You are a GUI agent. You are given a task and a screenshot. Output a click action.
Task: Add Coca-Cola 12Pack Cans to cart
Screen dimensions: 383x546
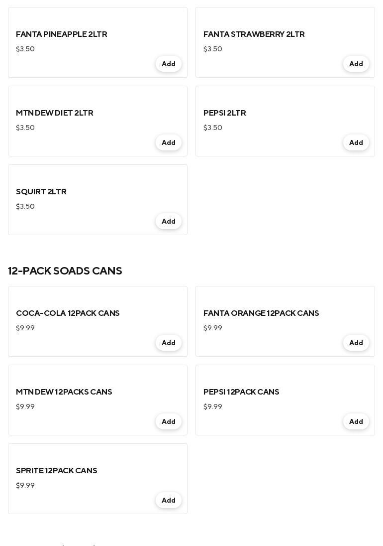(168, 343)
